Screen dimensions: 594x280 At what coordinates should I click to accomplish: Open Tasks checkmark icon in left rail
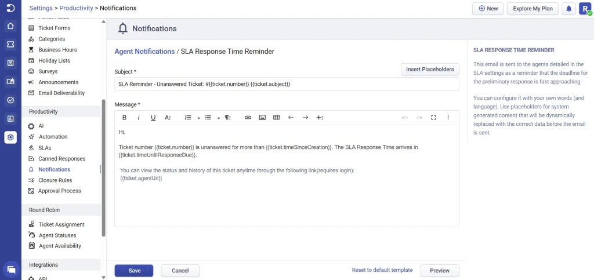[10, 100]
